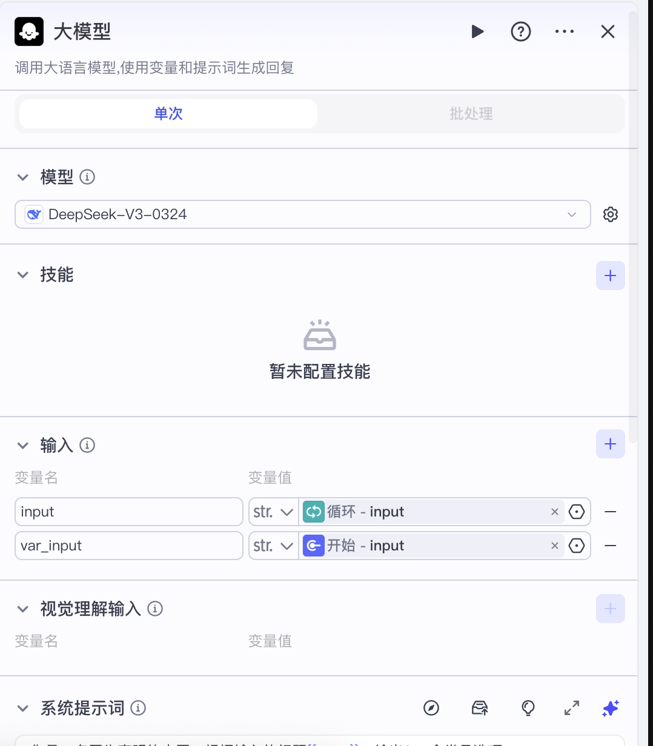
Task: Open the DeepSeek-V3-0324 model dropdown
Action: [x=302, y=214]
